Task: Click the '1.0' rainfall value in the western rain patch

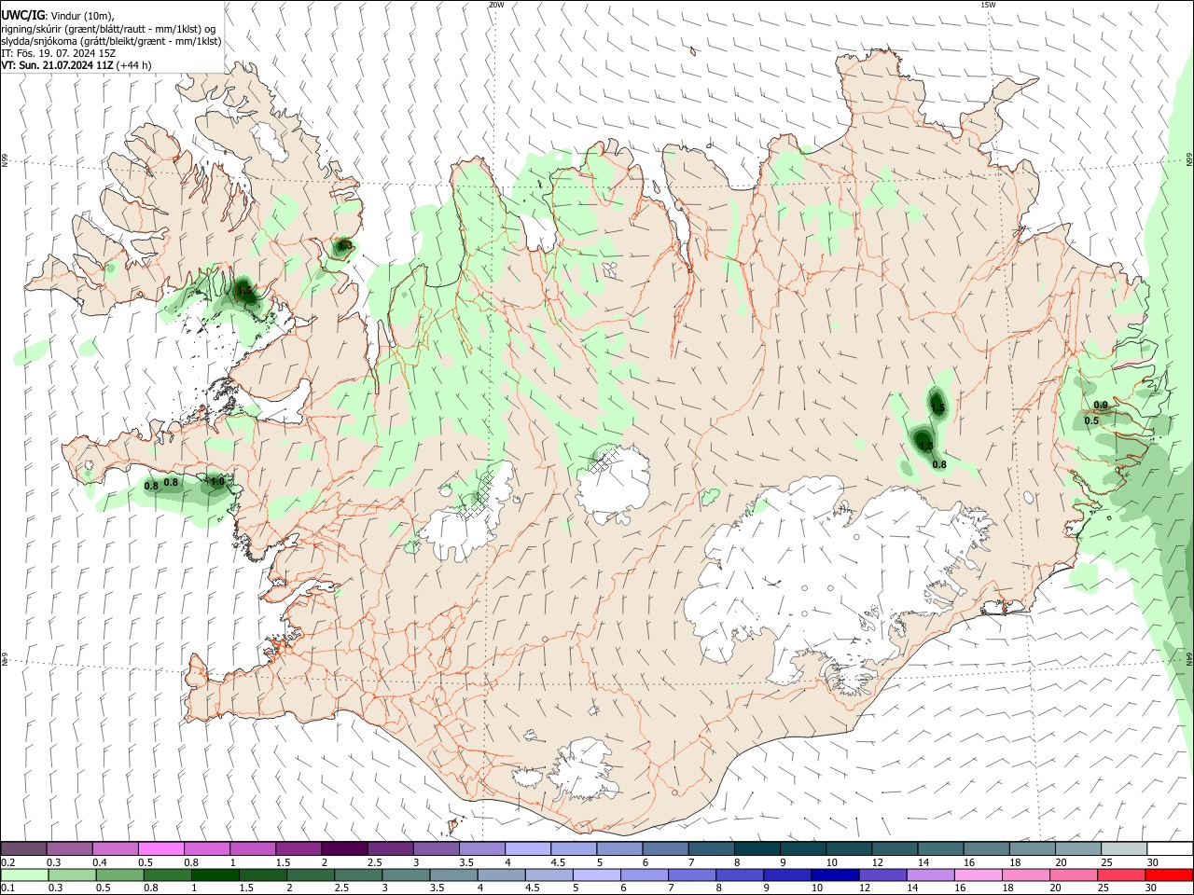Action: tap(217, 482)
